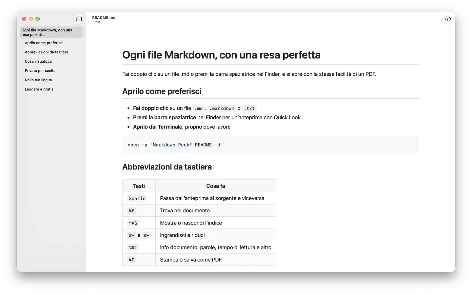Image resolution: width=472 pixels, height=295 pixels.
Task: Select 'Nella tua lingua' outline item
Action: pyautogui.click(x=38, y=80)
